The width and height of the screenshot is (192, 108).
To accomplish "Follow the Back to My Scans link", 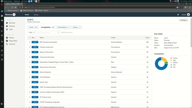I will coord(34,22).
